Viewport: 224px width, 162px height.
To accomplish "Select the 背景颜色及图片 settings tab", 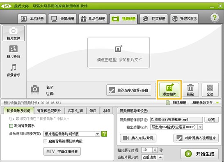I will 49,111.
